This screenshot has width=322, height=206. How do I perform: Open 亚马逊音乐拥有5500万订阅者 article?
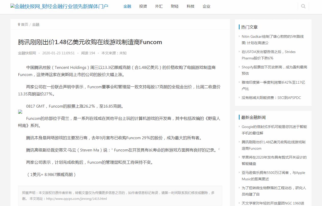click(x=274, y=176)
